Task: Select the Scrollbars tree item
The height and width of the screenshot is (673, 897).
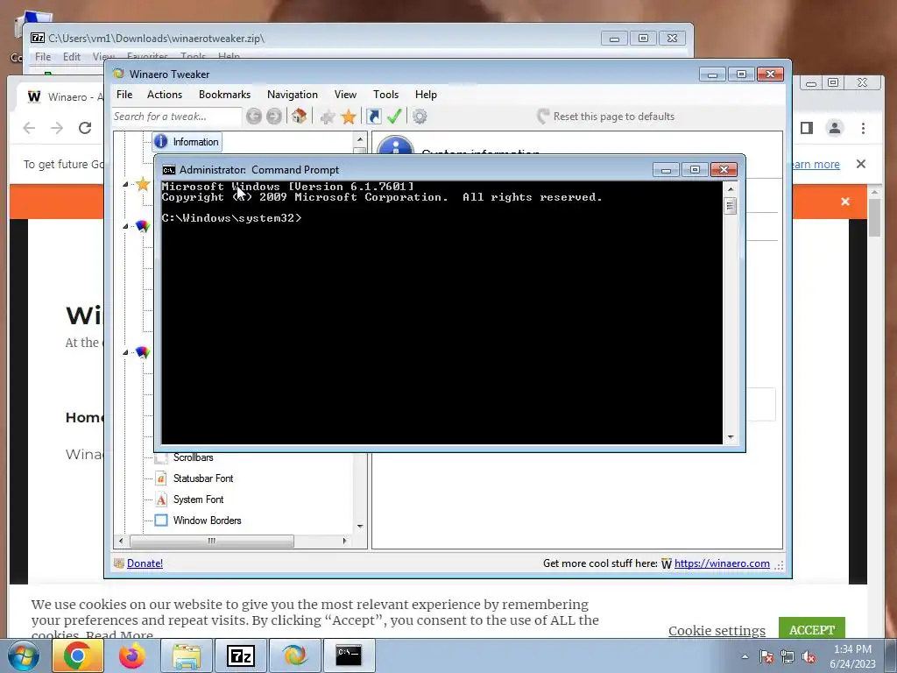Action: click(x=193, y=457)
